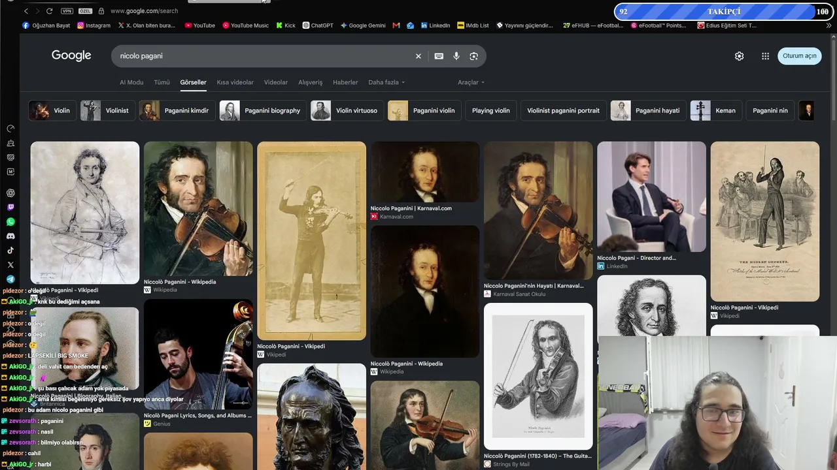The image size is (837, 470).
Task: Select the Keman filter chip
Action: [716, 110]
